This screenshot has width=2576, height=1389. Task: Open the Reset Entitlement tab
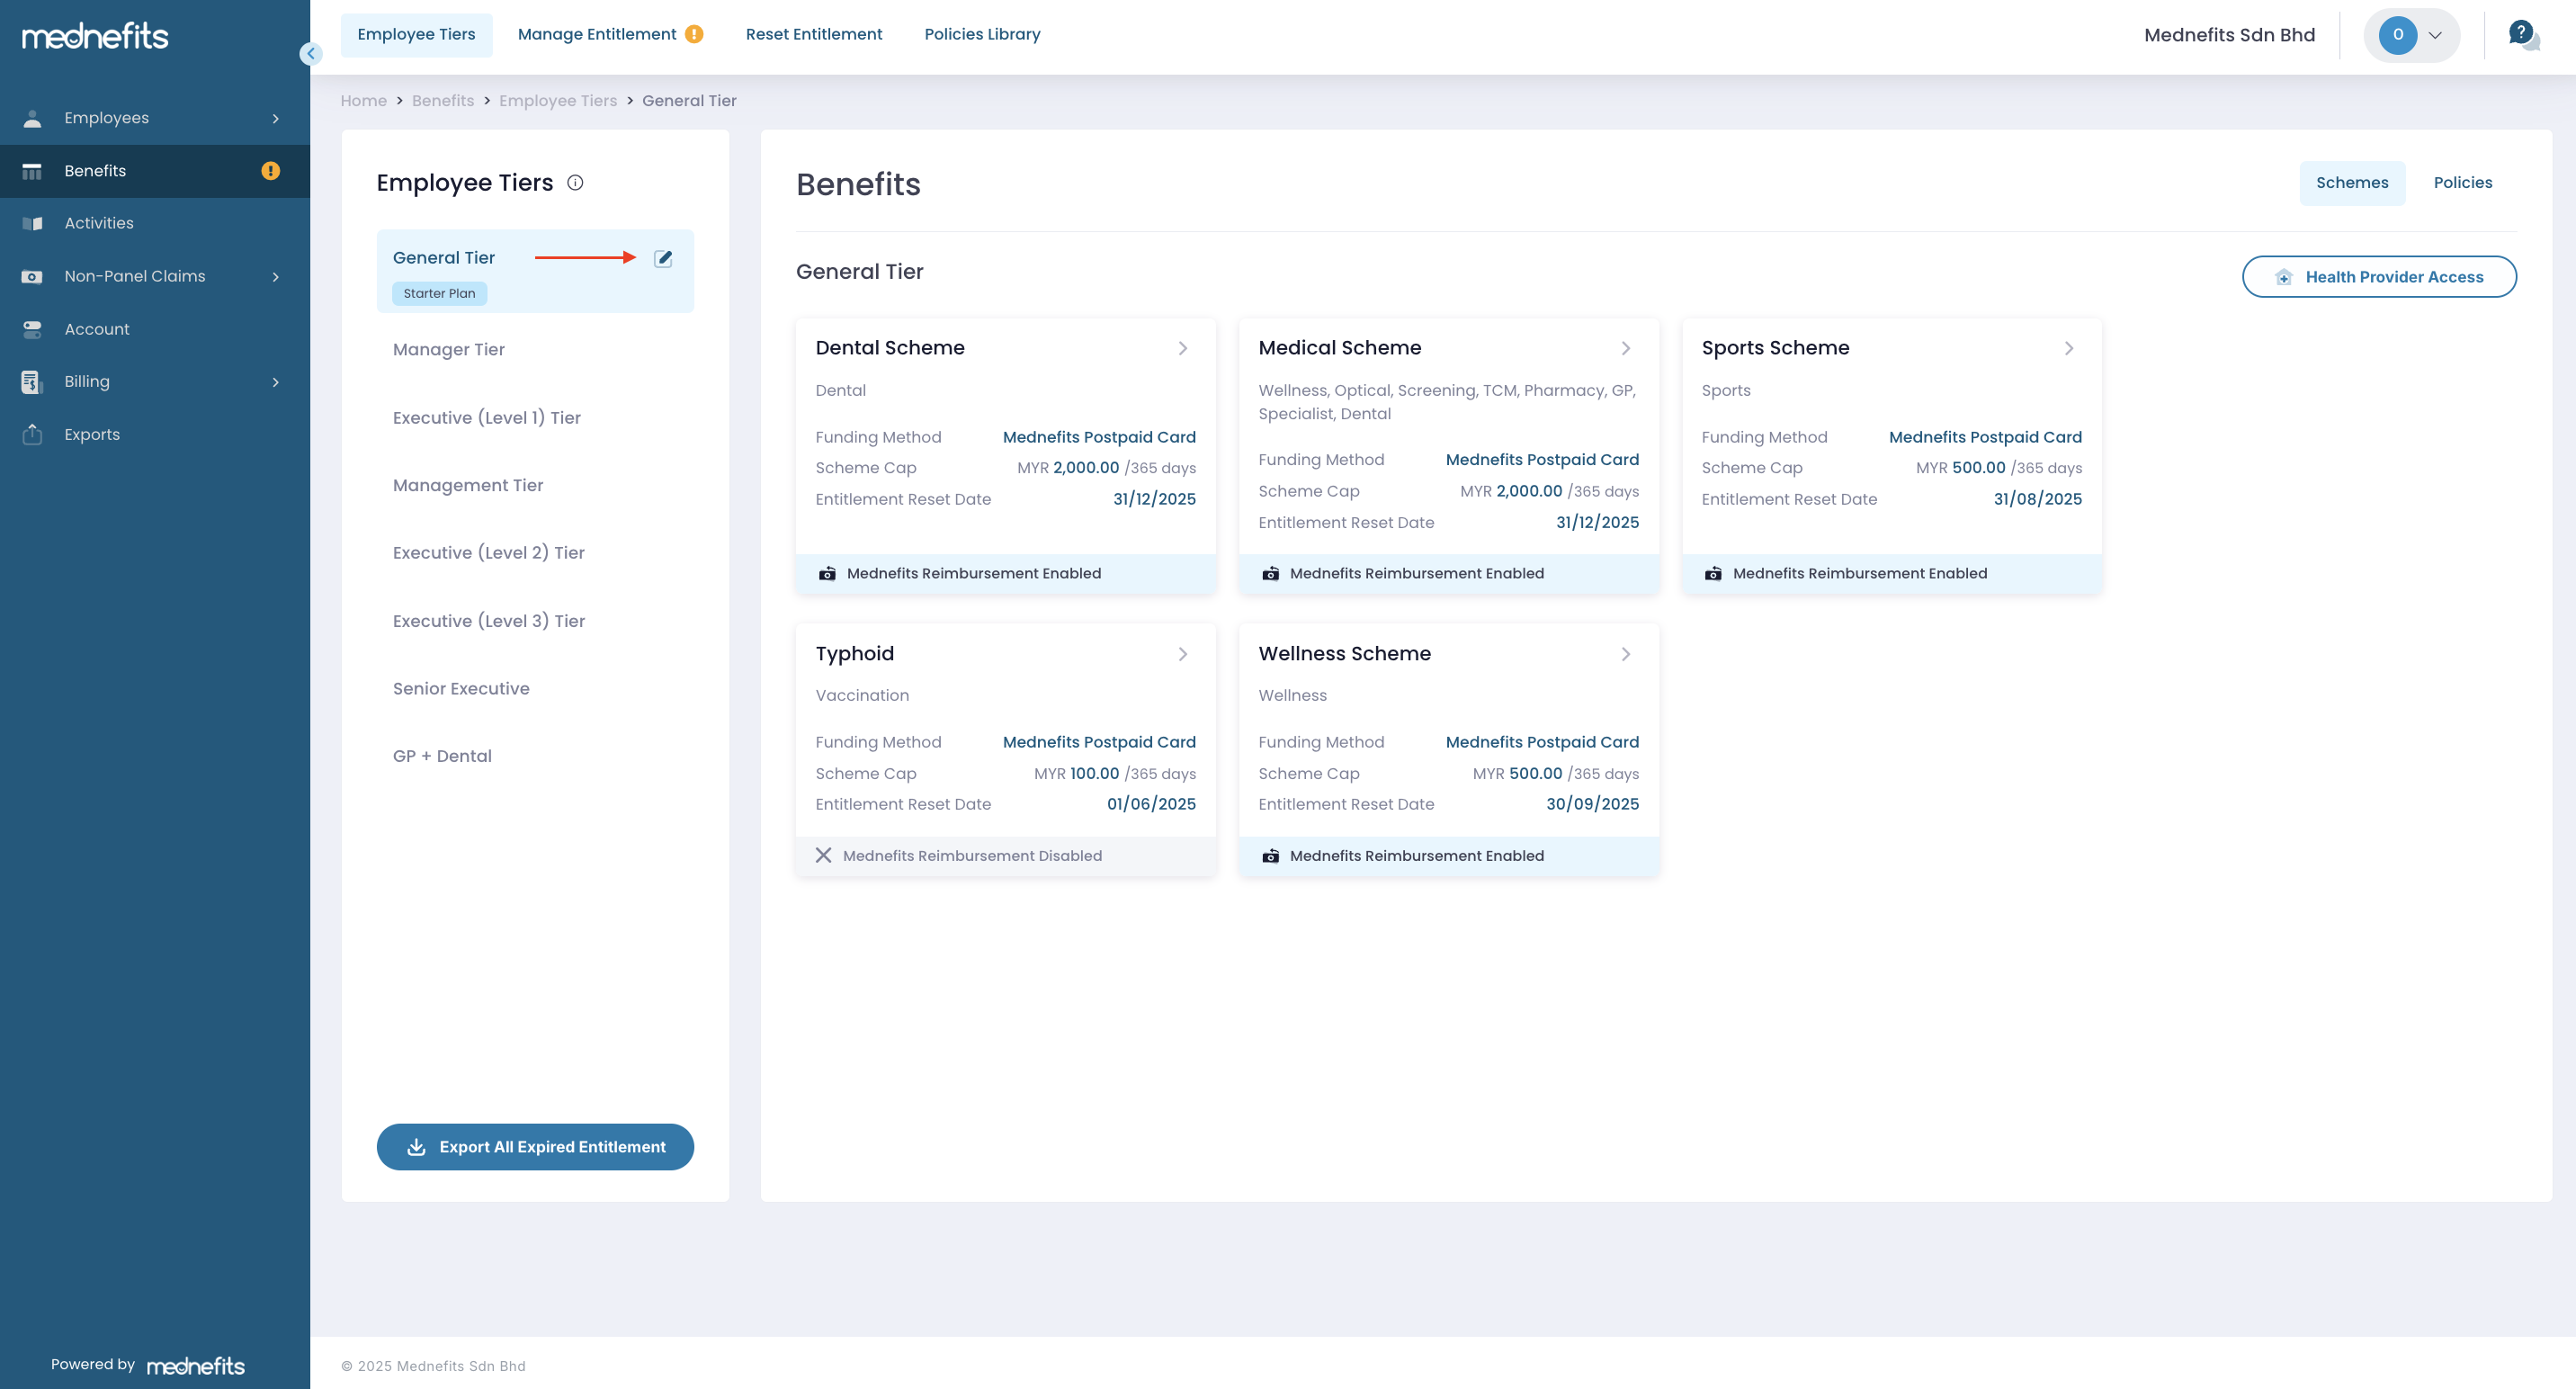(x=813, y=34)
